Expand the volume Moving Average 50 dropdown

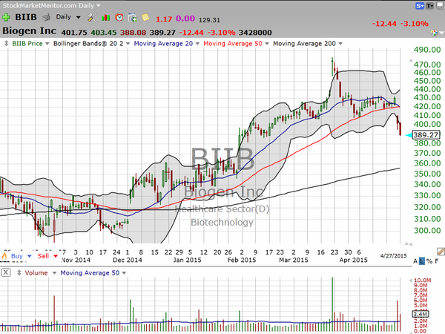pos(124,273)
